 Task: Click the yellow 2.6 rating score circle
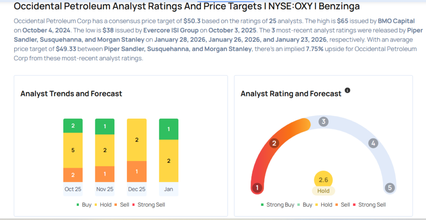pyautogui.click(x=323, y=179)
